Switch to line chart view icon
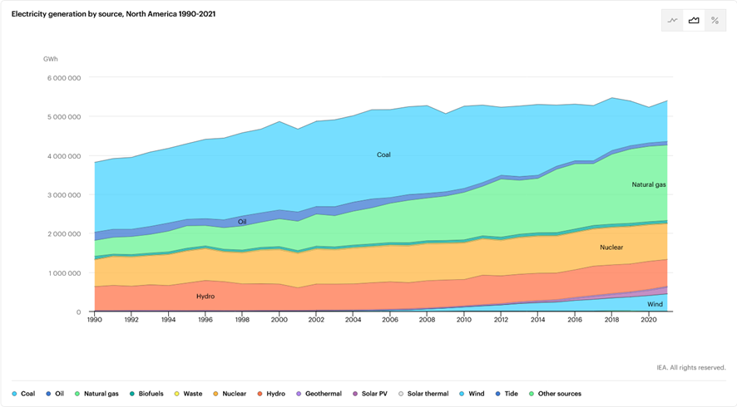Screen dimensions: 737x407 click(x=672, y=21)
